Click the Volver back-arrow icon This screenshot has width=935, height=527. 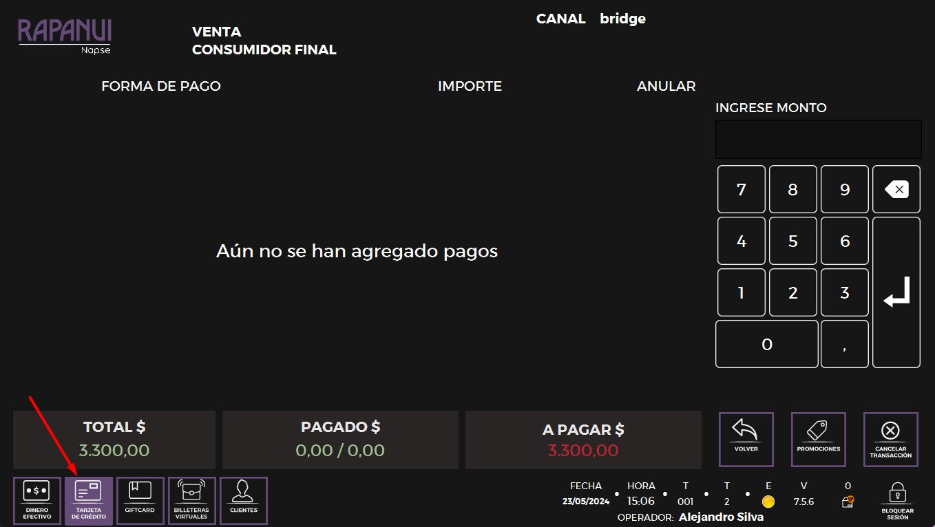coord(746,439)
